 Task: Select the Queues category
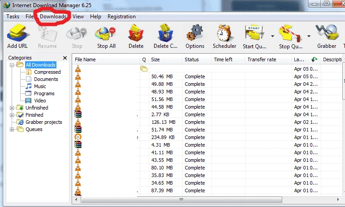34,129
